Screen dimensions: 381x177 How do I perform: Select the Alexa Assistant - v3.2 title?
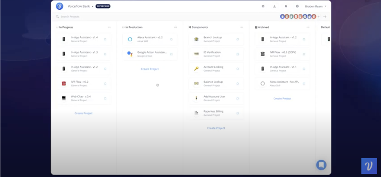coord(150,38)
